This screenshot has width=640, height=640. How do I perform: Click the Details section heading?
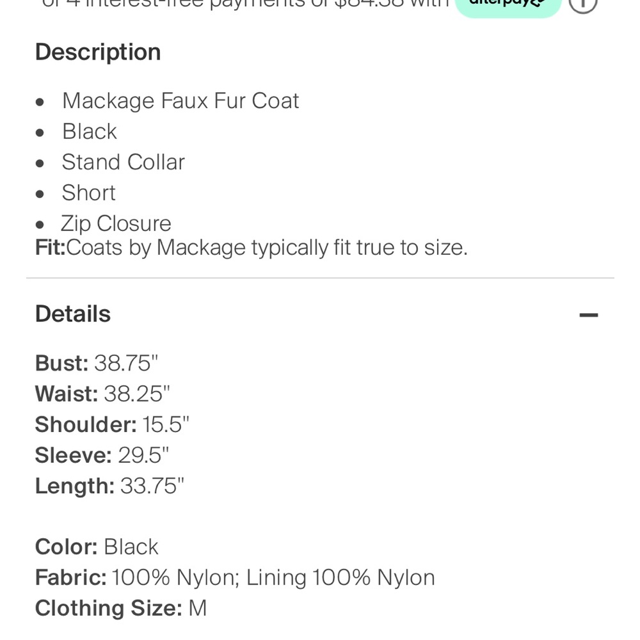click(x=72, y=314)
